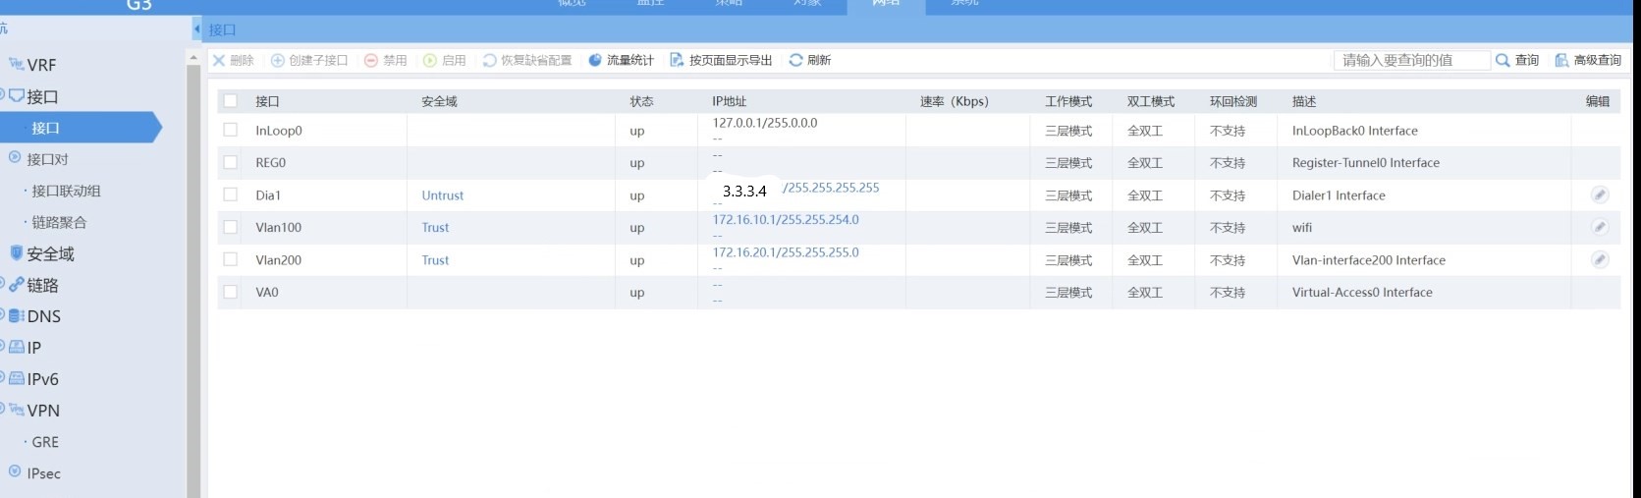Click the 速率 (Kbps) column header
The image size is (1641, 498).
955,101
